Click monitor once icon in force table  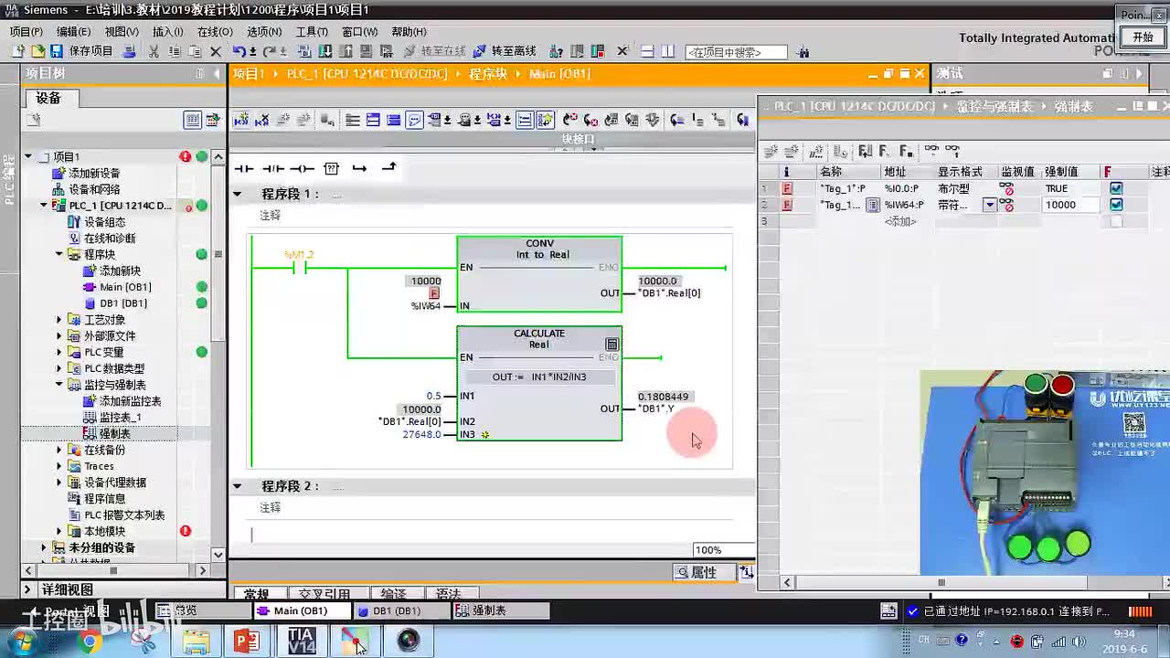coord(952,151)
